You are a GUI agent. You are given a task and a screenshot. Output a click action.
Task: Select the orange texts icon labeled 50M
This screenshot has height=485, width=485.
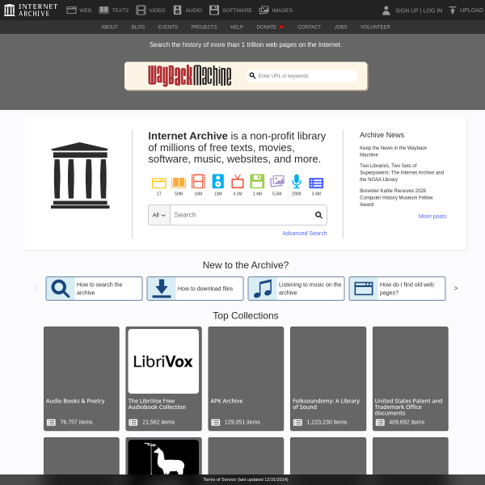179,183
